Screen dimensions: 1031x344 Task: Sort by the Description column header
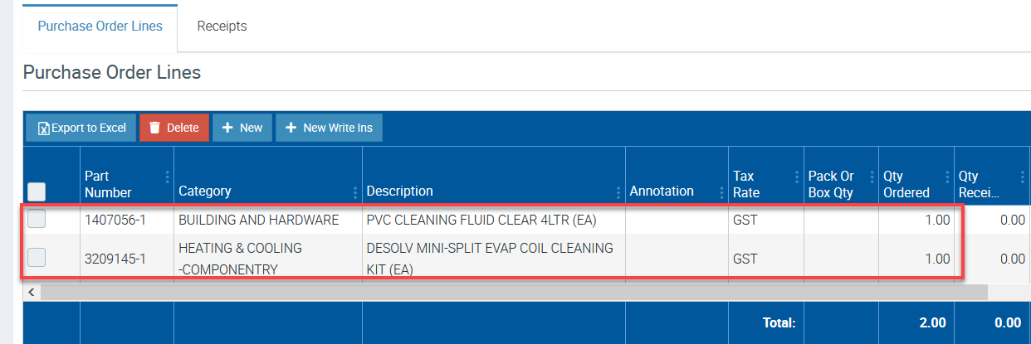click(400, 191)
